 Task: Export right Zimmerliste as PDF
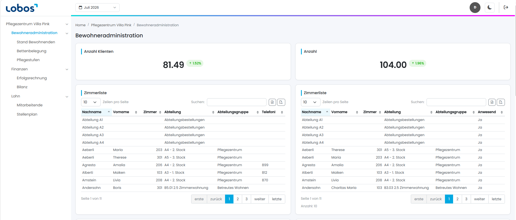[x=501, y=102]
